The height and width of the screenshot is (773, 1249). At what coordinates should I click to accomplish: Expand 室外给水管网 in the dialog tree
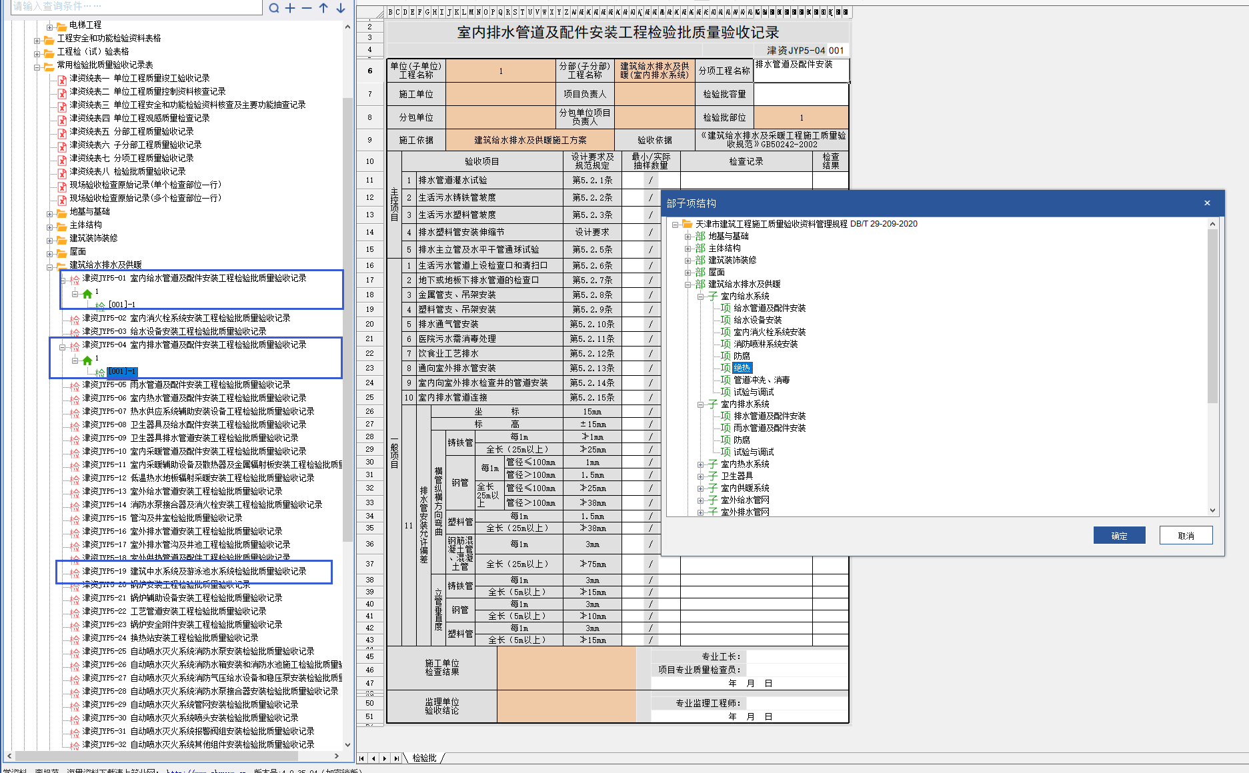700,500
